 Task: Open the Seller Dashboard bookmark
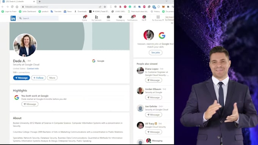pyautogui.click(x=27, y=11)
